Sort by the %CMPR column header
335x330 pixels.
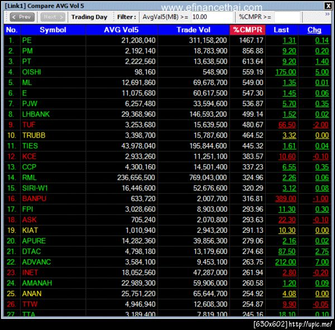(x=247, y=30)
